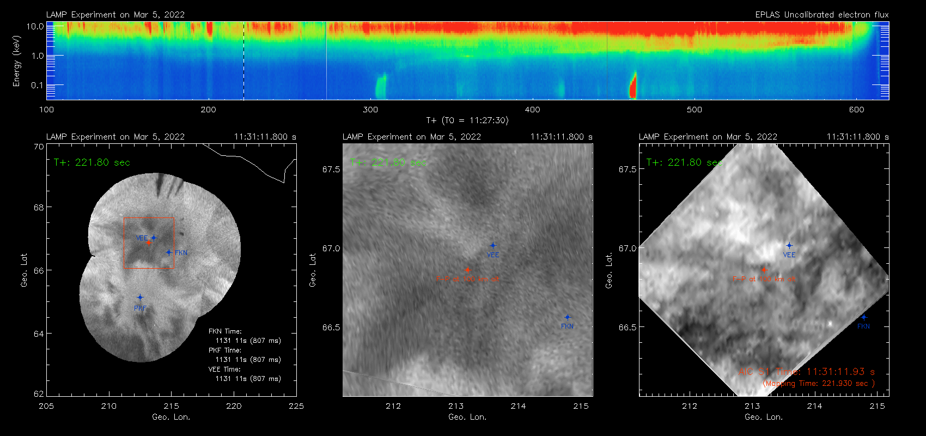Click the red horizontal line in the left map
926x436 pixels.
(149, 268)
